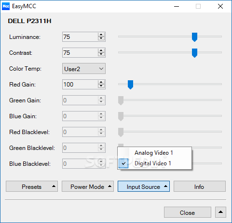Viewport: 232px width, 223px height.
Task: Click the Contrast slider thumb
Action: pyautogui.click(x=194, y=53)
